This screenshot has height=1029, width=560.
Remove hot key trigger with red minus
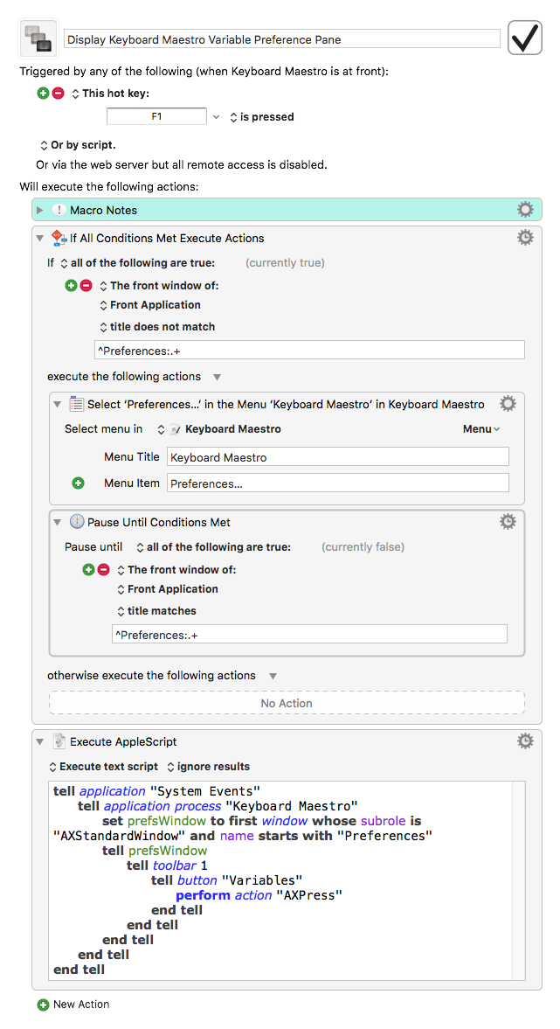[58, 94]
